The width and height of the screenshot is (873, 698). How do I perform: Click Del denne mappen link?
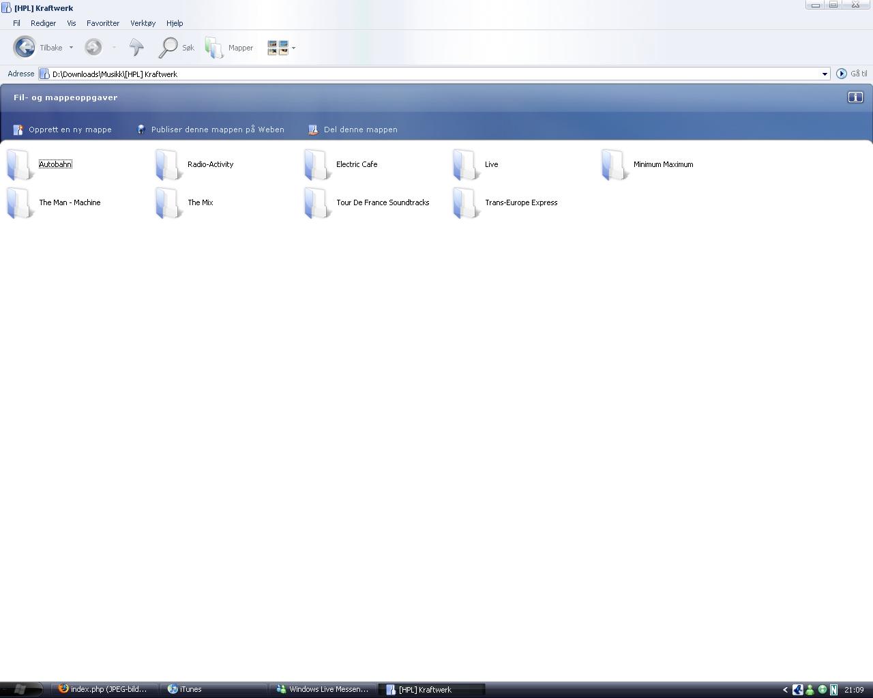point(360,130)
